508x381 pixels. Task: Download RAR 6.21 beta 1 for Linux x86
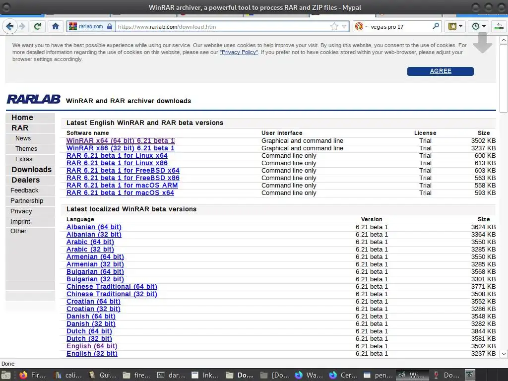click(x=117, y=163)
